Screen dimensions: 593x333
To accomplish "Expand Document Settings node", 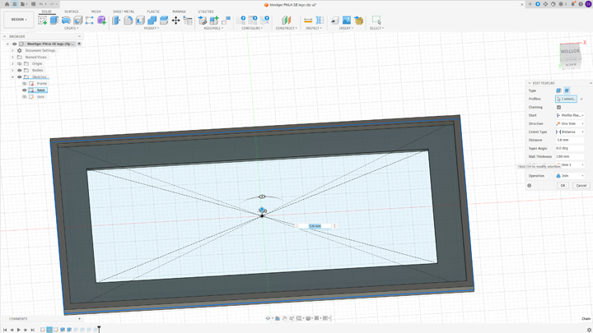I will coord(12,51).
